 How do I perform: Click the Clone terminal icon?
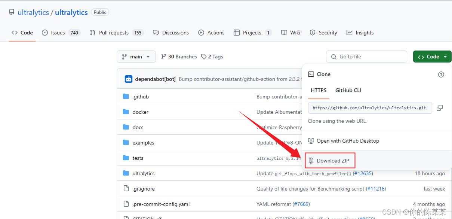311,74
